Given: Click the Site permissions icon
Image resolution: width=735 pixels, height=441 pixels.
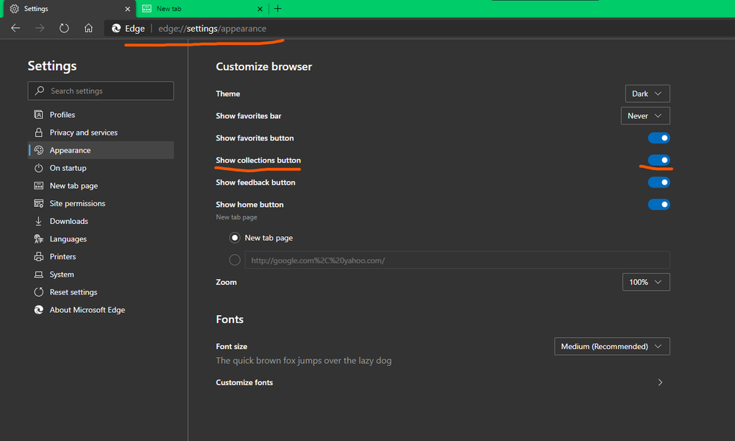Looking at the screenshot, I should tap(39, 203).
